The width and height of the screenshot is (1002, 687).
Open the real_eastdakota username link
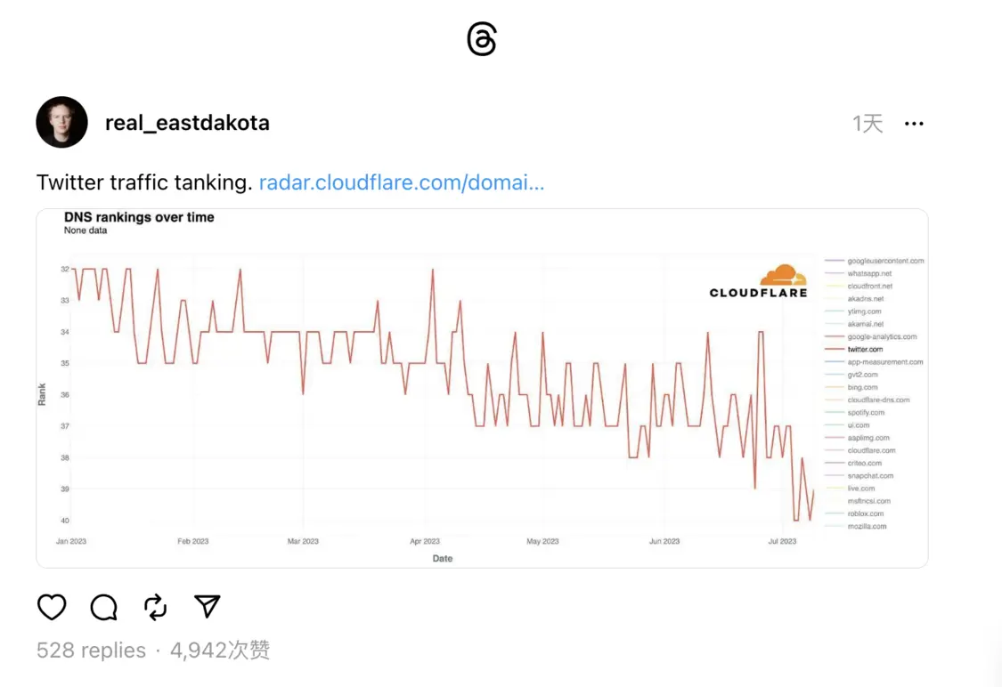(x=187, y=123)
